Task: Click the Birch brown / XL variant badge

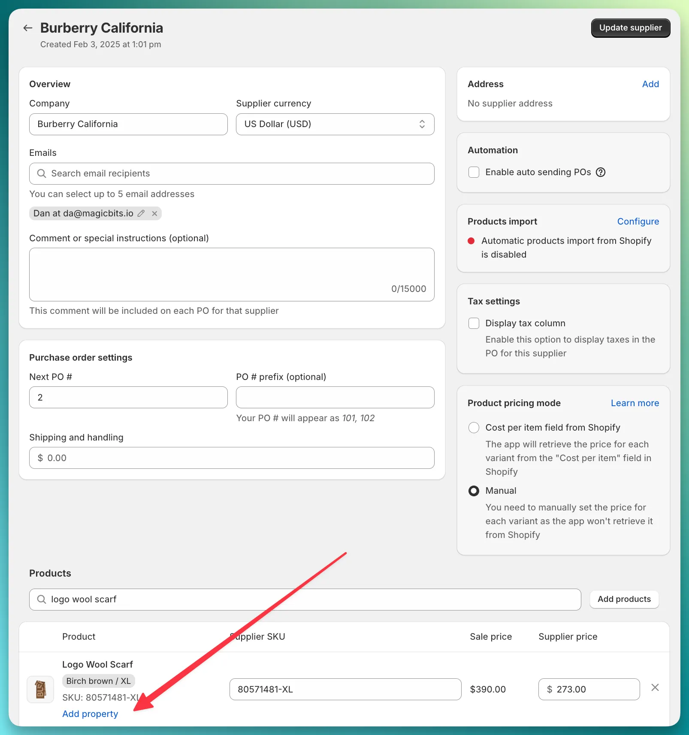Action: tap(99, 681)
